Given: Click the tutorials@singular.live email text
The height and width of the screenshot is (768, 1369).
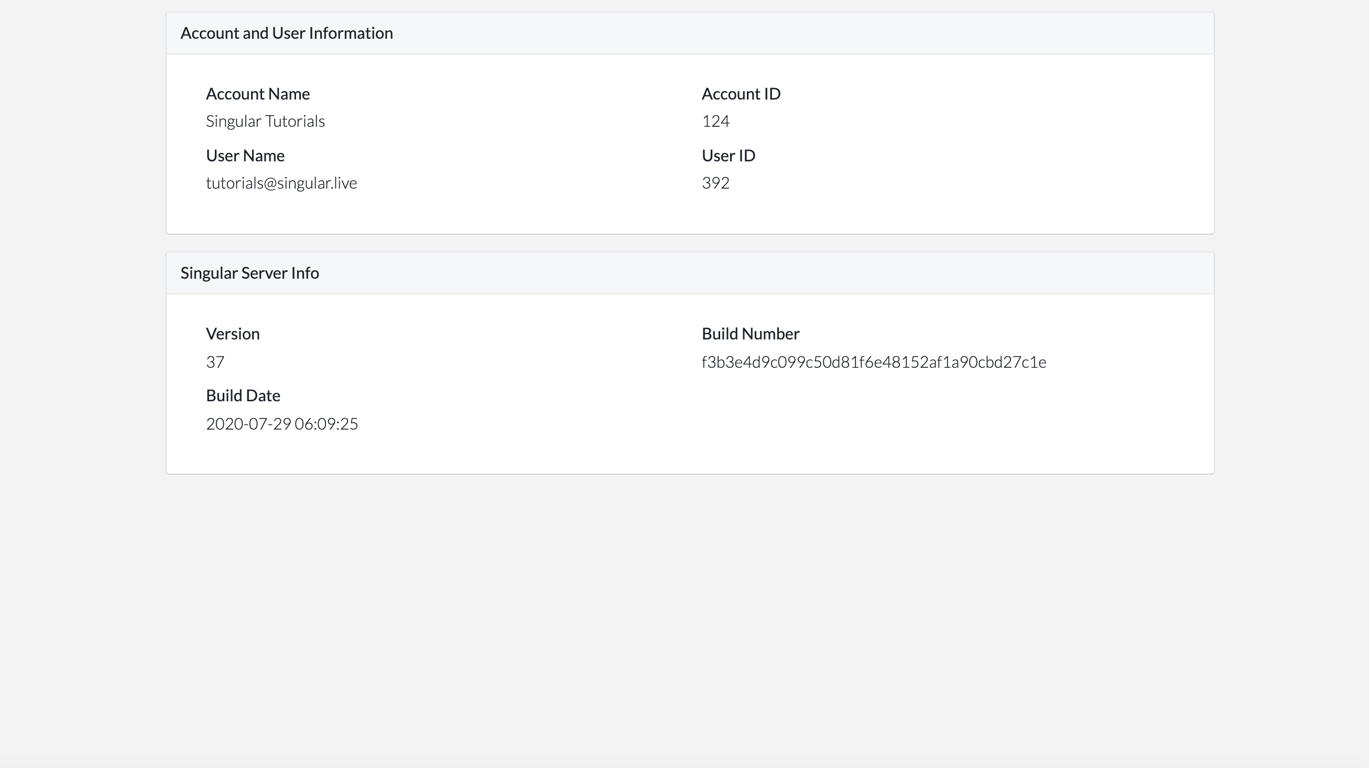Looking at the screenshot, I should [281, 183].
